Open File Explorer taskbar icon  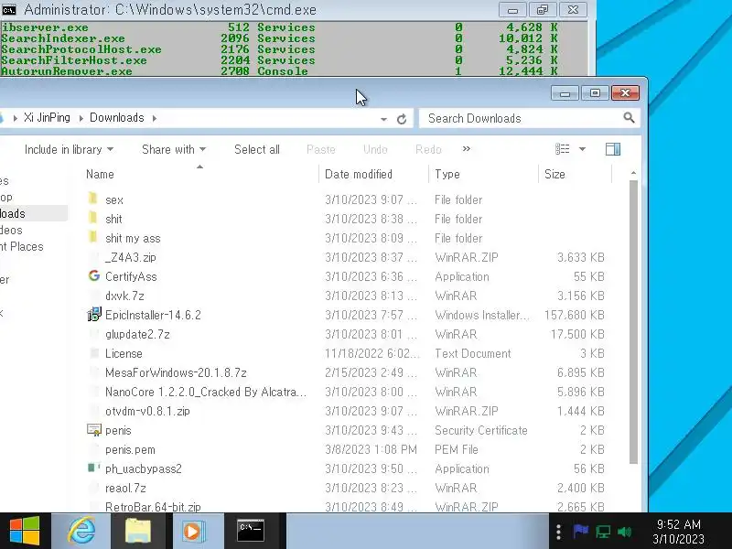(137, 531)
